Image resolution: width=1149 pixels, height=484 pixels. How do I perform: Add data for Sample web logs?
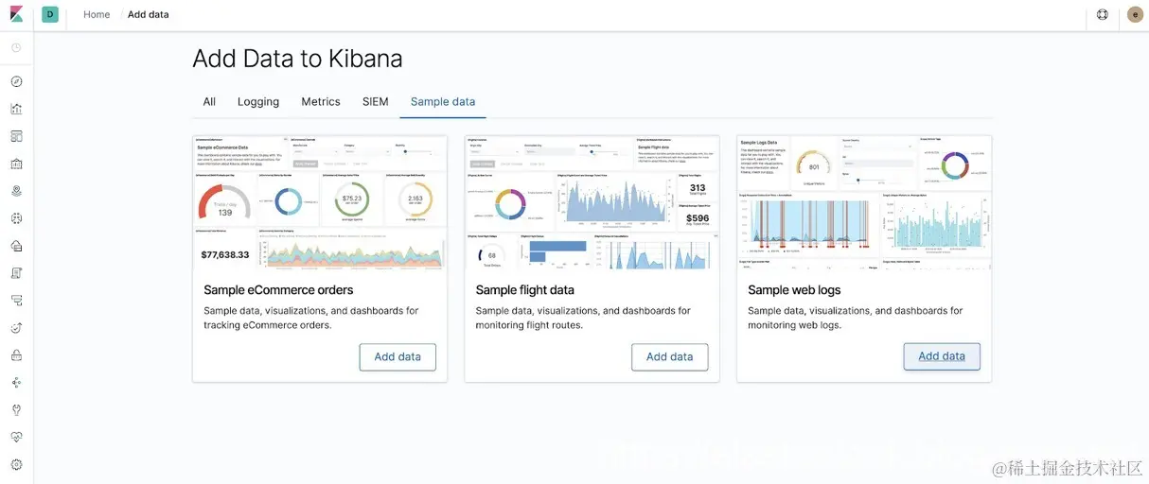click(942, 356)
